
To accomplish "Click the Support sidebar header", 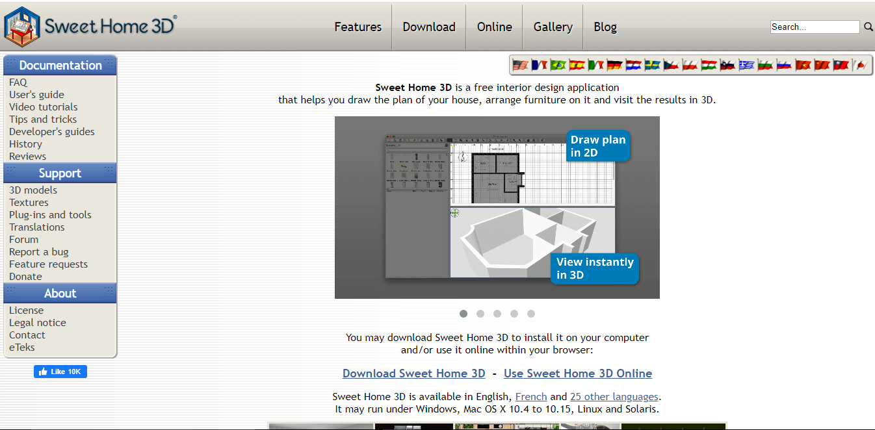I will (x=60, y=173).
